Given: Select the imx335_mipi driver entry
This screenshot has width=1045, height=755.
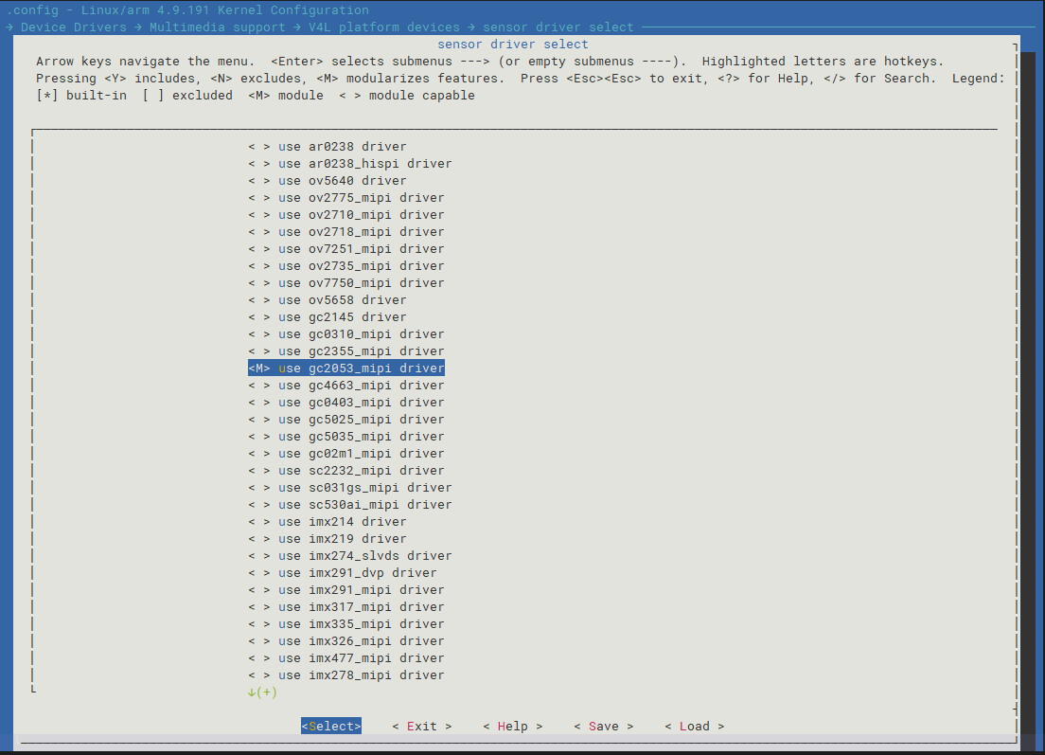Looking at the screenshot, I should 345,624.
